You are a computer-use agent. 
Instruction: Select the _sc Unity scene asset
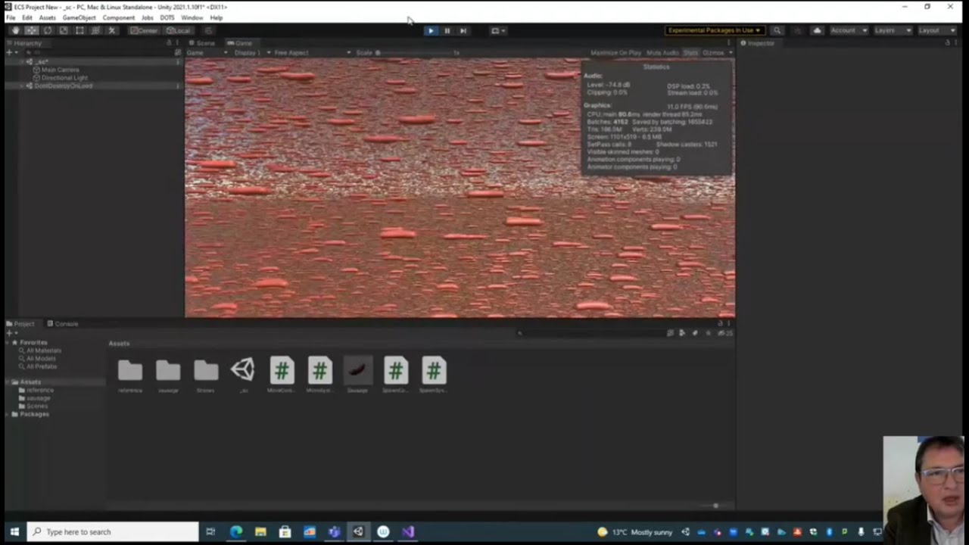(243, 370)
